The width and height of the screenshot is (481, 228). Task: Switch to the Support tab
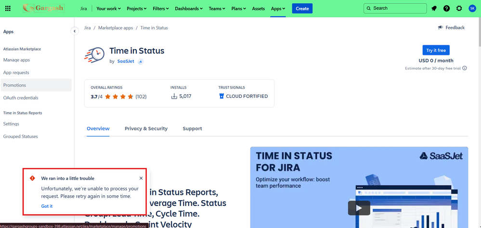coord(192,129)
